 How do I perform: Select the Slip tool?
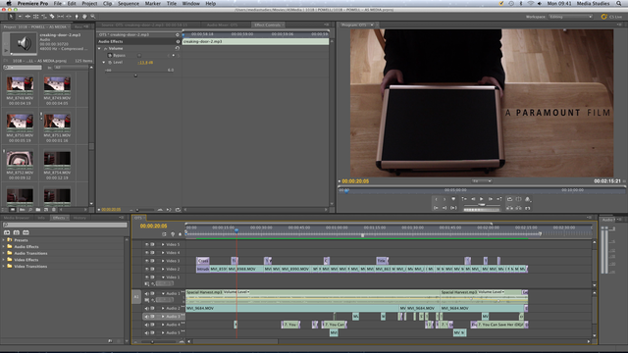coord(60,17)
